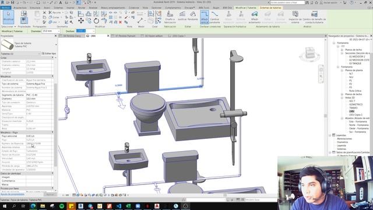Click the Save icon in quick access toolbar

coord(13,2)
